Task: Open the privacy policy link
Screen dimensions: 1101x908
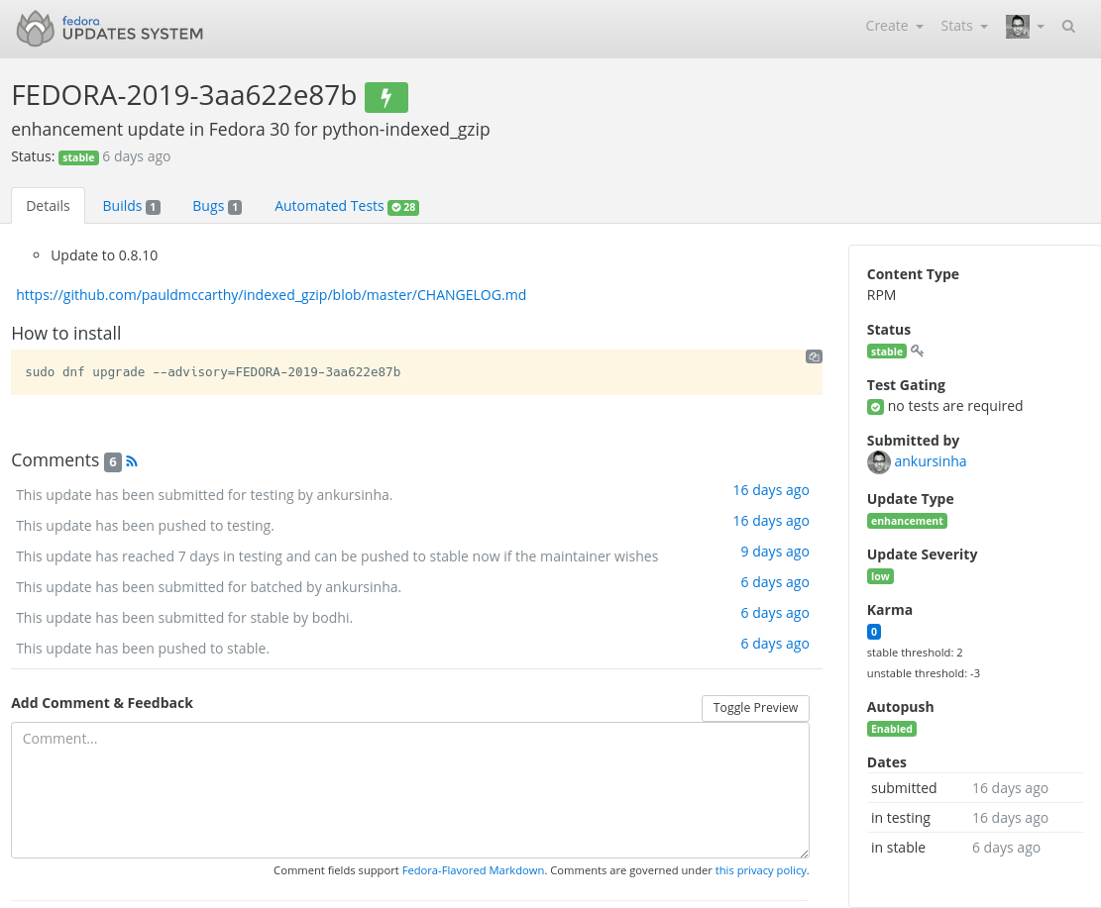Action: pyautogui.click(x=760, y=870)
